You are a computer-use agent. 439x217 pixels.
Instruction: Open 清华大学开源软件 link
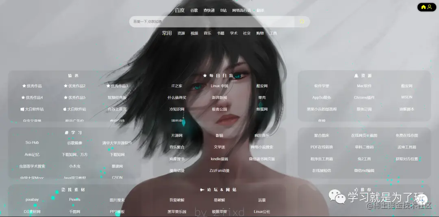coord(117,143)
